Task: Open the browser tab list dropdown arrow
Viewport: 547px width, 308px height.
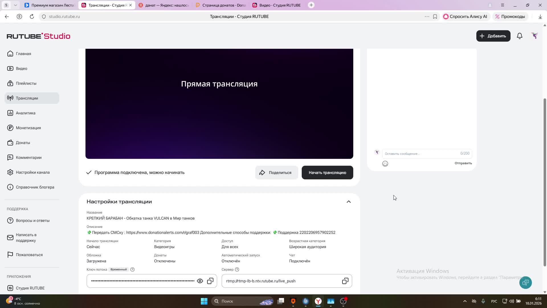Action: click(15, 5)
